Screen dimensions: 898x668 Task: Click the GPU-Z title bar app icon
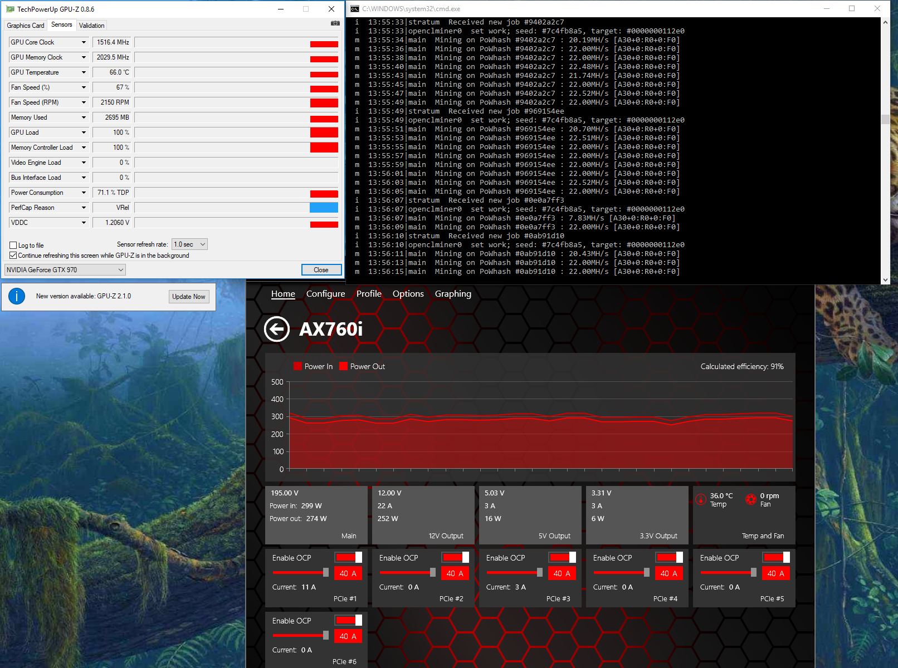[10, 9]
